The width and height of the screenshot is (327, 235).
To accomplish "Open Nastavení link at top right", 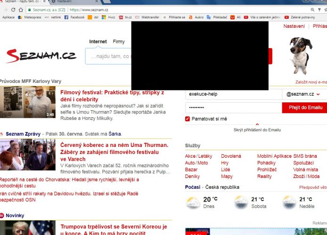I will click(294, 26).
